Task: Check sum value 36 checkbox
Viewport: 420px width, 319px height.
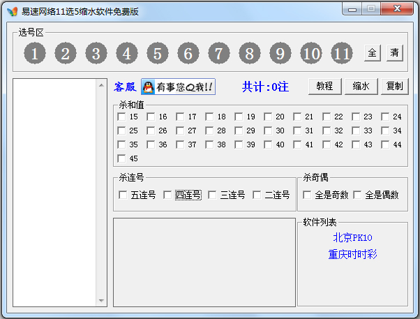Action: coord(151,144)
